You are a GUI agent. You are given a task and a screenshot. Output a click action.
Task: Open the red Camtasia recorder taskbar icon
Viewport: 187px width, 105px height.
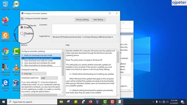(112, 102)
